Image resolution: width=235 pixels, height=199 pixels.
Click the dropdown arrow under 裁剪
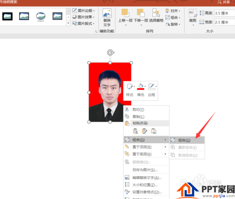(x=193, y=25)
